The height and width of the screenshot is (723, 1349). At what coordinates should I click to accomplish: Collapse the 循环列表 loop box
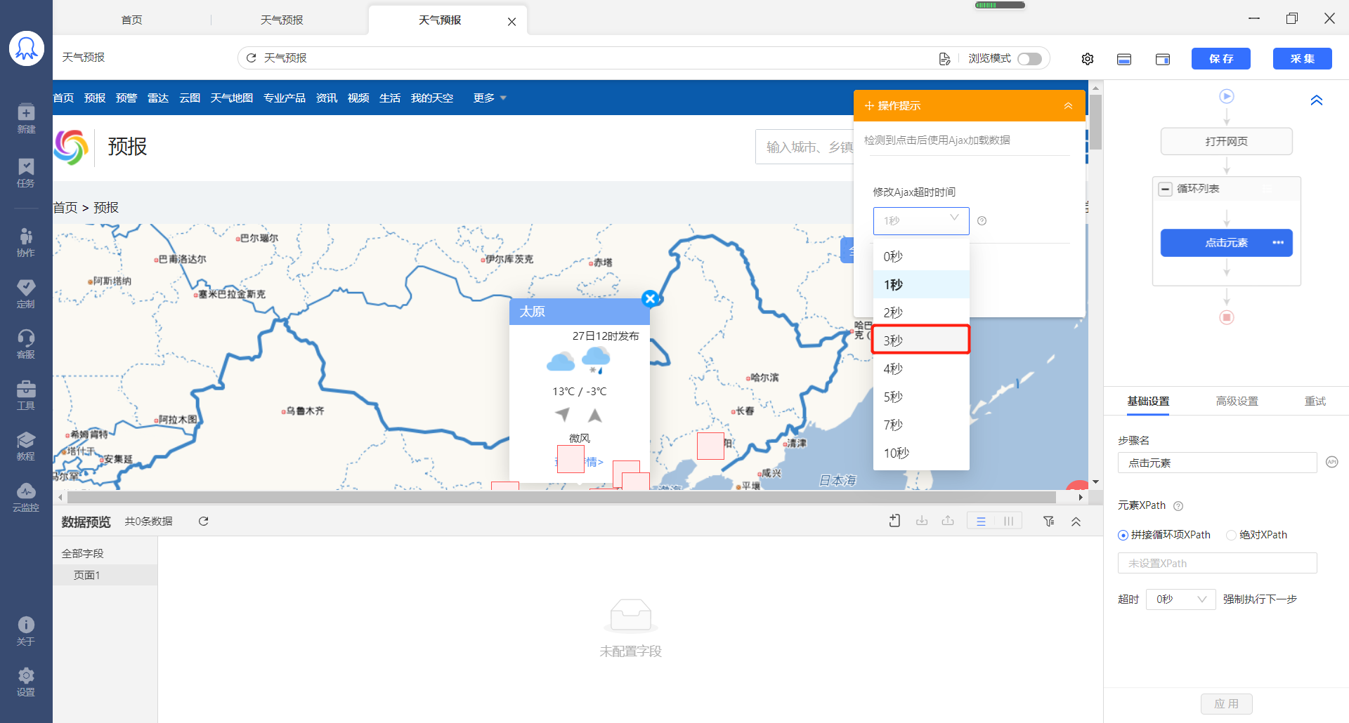(1166, 189)
